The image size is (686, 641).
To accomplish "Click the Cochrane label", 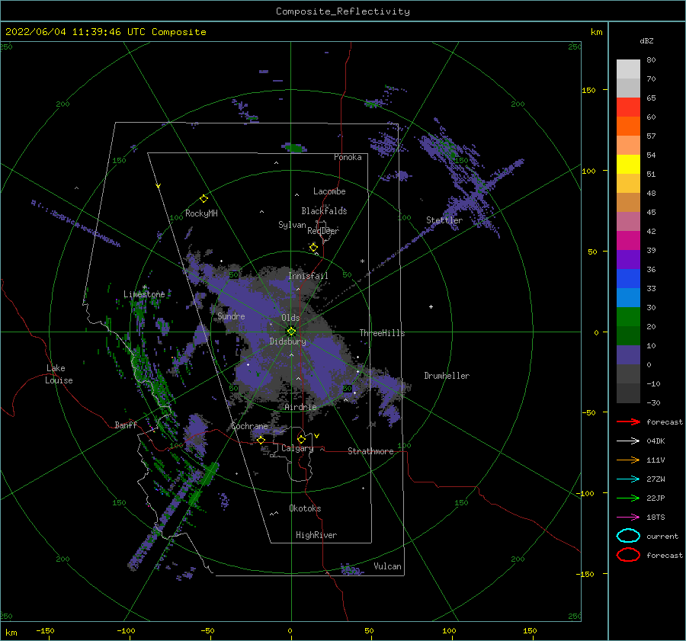I will 249,426.
